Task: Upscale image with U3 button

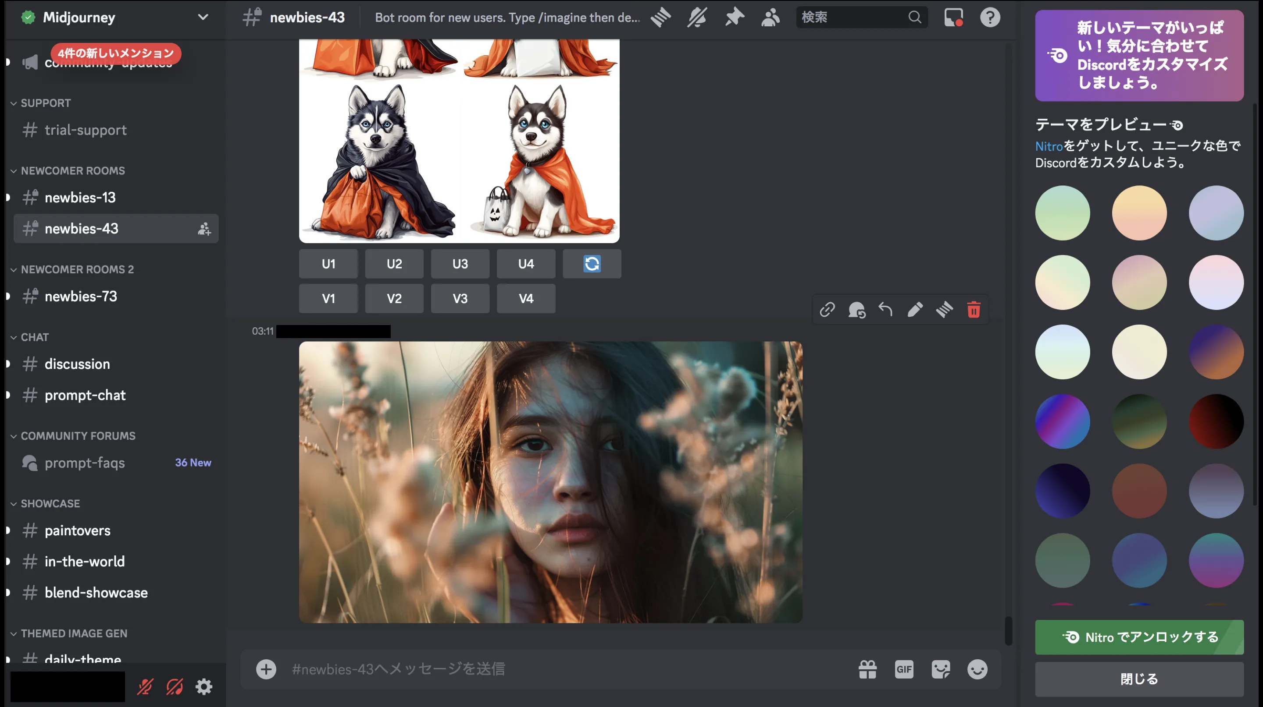Action: point(460,264)
